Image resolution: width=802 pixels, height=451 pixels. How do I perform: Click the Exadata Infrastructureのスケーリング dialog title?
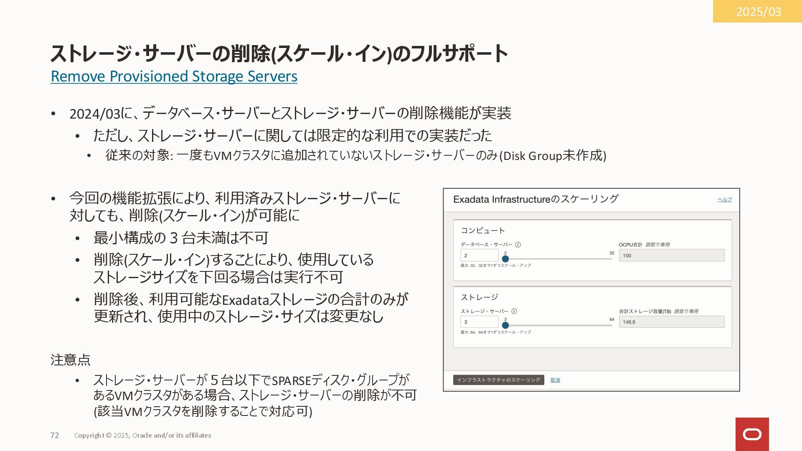pyautogui.click(x=536, y=199)
